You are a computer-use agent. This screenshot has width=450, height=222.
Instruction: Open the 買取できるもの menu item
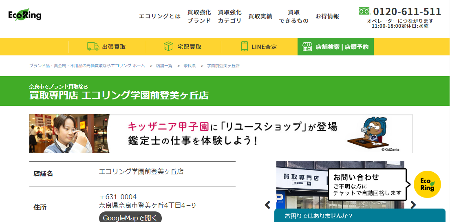(294, 16)
